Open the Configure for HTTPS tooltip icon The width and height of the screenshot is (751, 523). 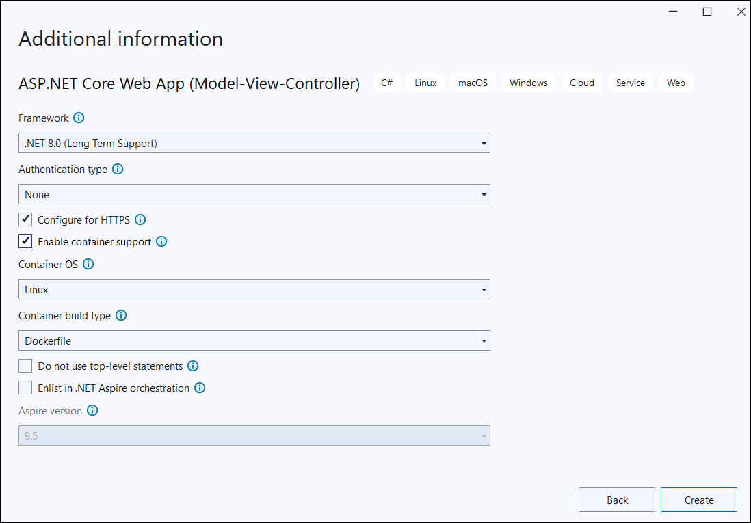[x=140, y=219]
